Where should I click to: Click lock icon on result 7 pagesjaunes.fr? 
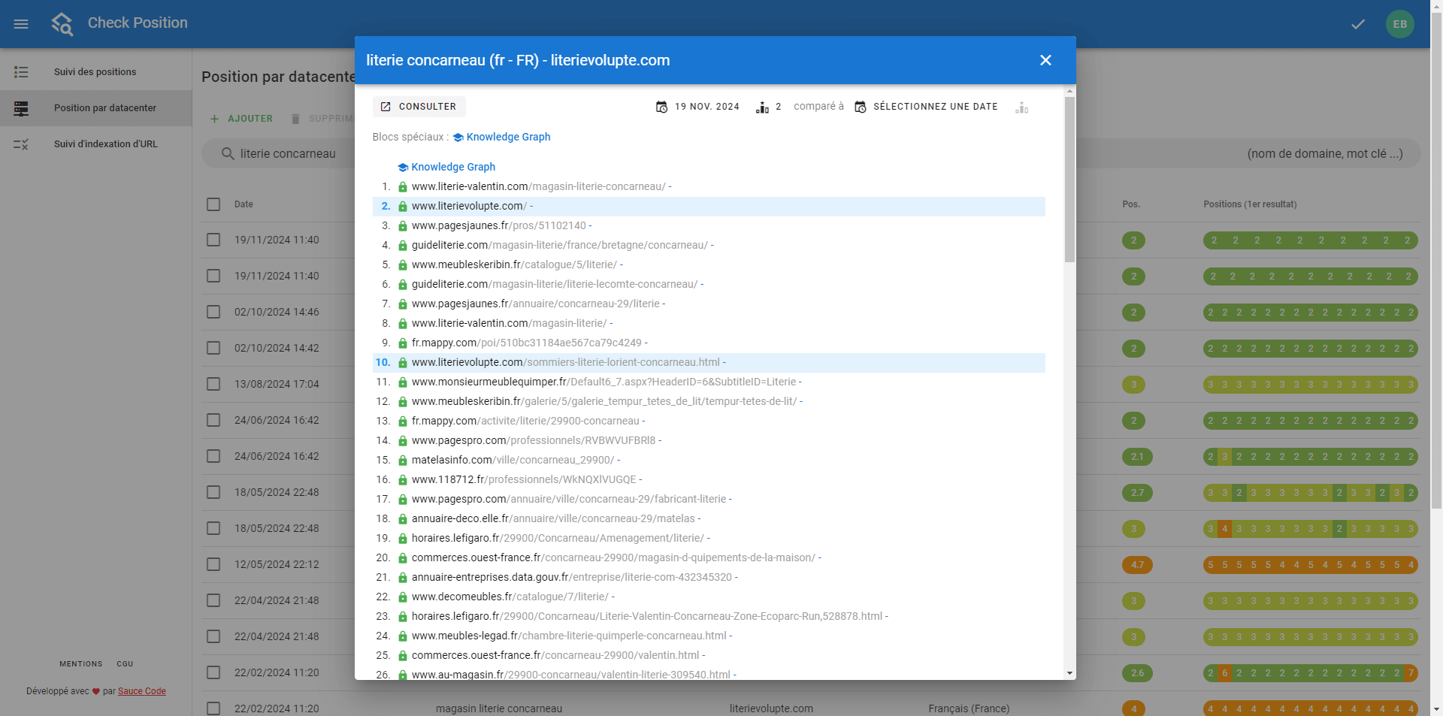[403, 304]
